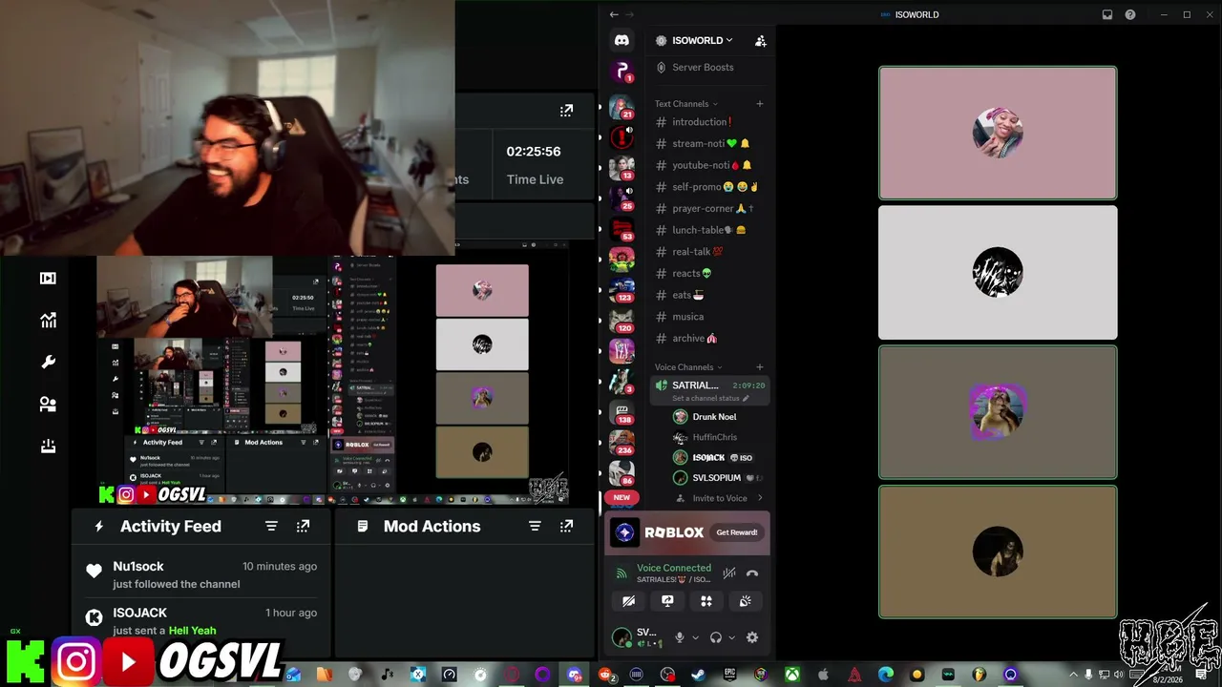Edit 'Set a channel status' pencil
This screenshot has width=1222, height=687.
tap(747, 398)
